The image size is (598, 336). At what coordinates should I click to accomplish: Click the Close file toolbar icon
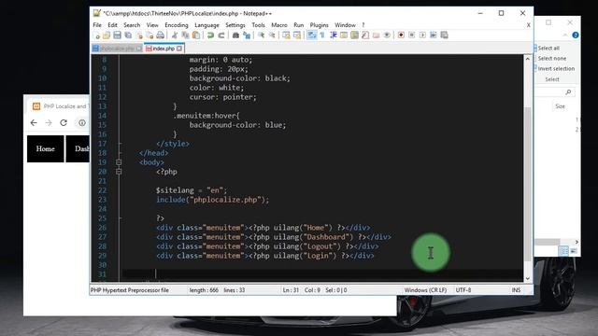[x=139, y=35]
